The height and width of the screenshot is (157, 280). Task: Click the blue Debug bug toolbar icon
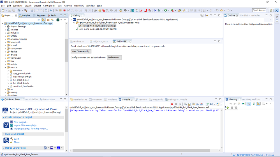click(155, 10)
